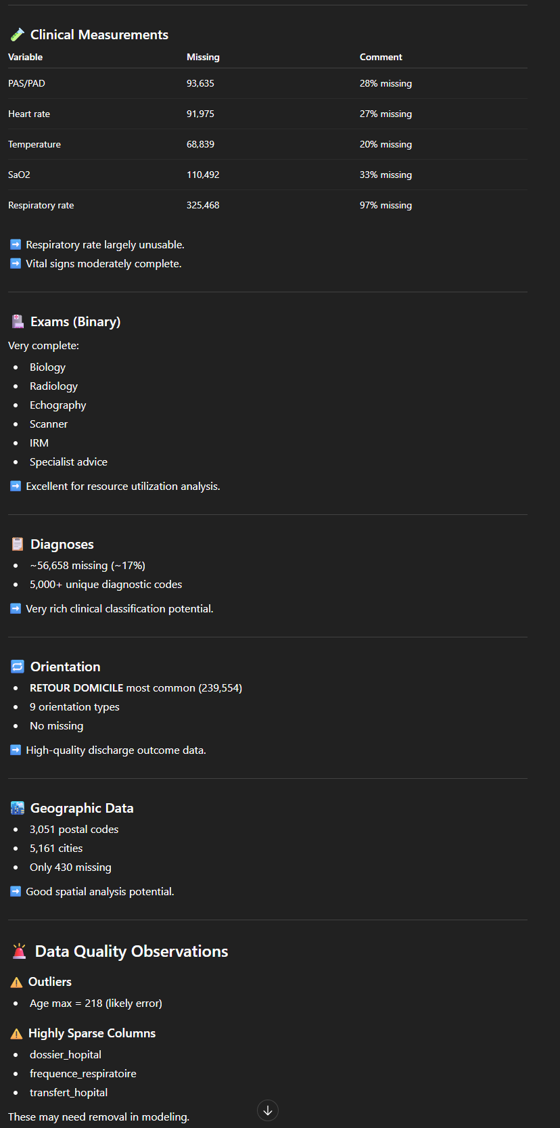Click the 'frequence_respiratoire' list item
Viewport: 560px width, 1128px height.
point(83,1073)
